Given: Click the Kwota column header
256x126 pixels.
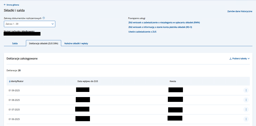Looking at the screenshot, I should (x=173, y=81).
